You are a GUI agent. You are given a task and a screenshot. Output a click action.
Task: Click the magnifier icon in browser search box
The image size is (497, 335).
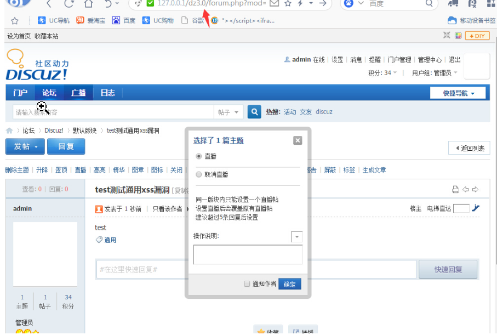click(429, 3)
